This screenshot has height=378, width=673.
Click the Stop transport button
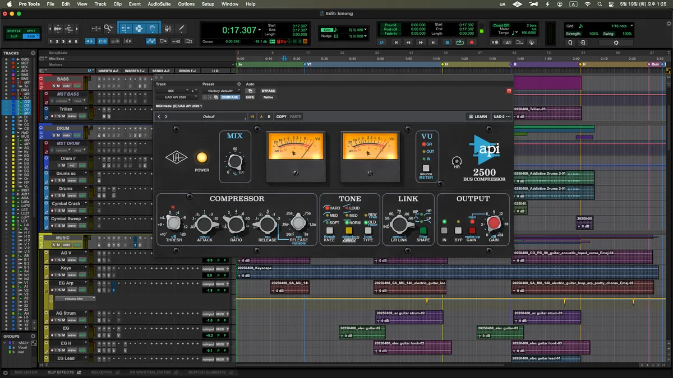point(447,42)
